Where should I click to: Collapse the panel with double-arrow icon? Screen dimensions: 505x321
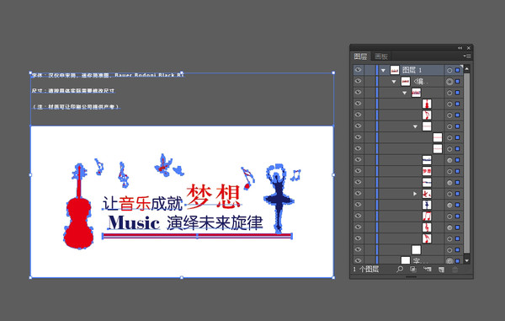(460, 48)
